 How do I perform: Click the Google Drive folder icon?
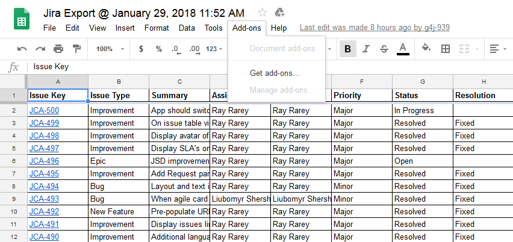click(x=279, y=13)
